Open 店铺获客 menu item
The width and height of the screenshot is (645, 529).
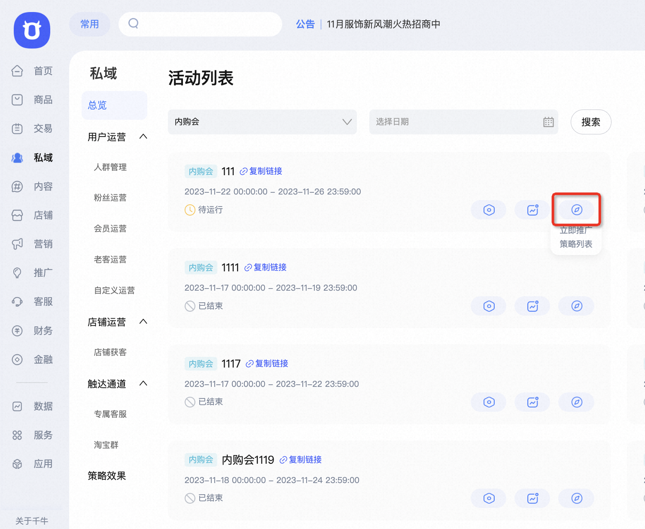pos(110,352)
